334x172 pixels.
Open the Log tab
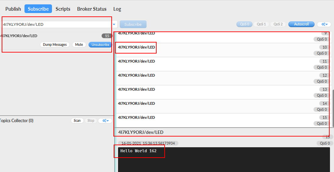[x=117, y=9]
